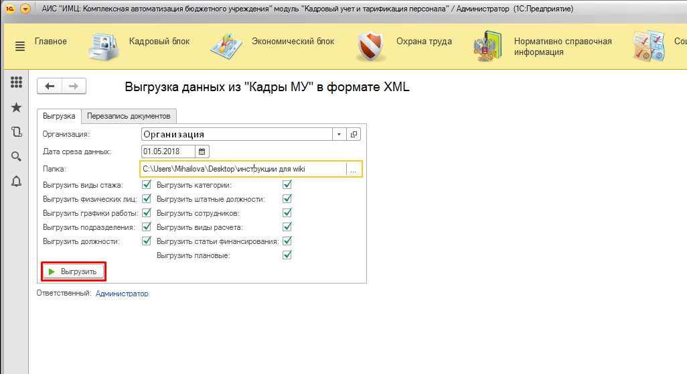
Task: Open History icon in sidebar
Action: point(17,132)
